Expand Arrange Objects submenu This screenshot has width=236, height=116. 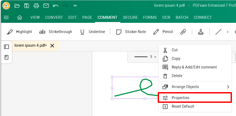[195, 87]
